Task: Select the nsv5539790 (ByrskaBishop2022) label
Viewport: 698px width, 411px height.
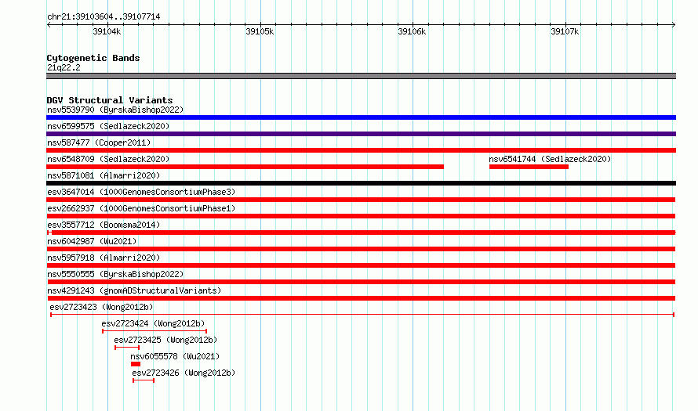Action: [x=115, y=110]
